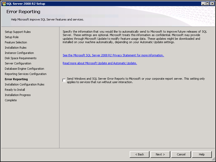
Task: Select the Setup Support Rules step
Action: tap(18, 32)
